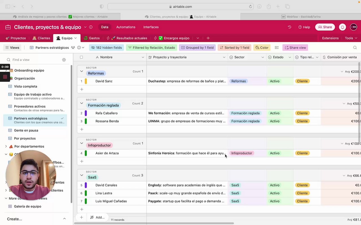Click the Safari address bar
The width and height of the screenshot is (361, 225).
180,6
